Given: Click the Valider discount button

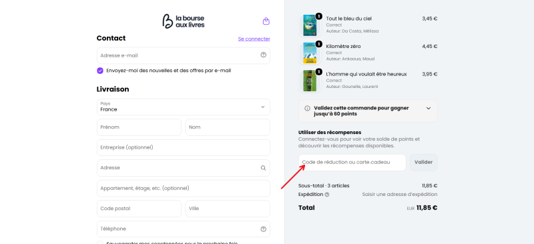Looking at the screenshot, I should coord(423,162).
